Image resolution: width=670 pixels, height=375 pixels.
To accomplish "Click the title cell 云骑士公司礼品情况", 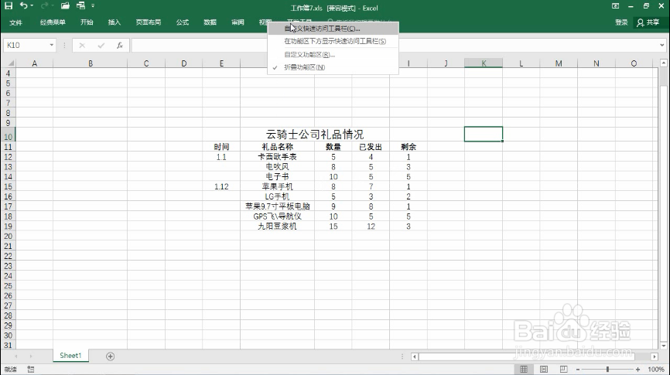I will pyautogui.click(x=314, y=134).
